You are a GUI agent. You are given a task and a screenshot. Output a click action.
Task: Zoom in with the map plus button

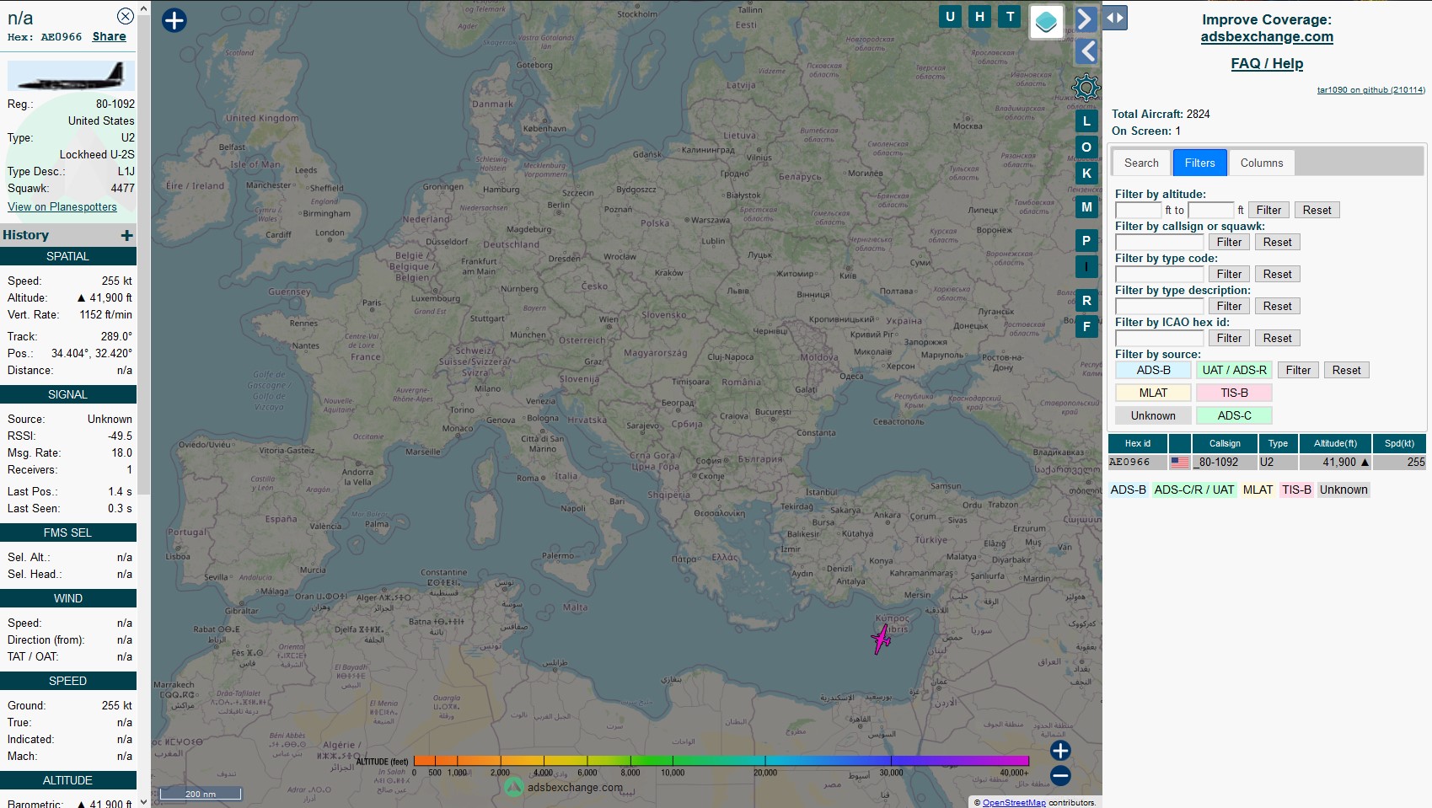1060,751
